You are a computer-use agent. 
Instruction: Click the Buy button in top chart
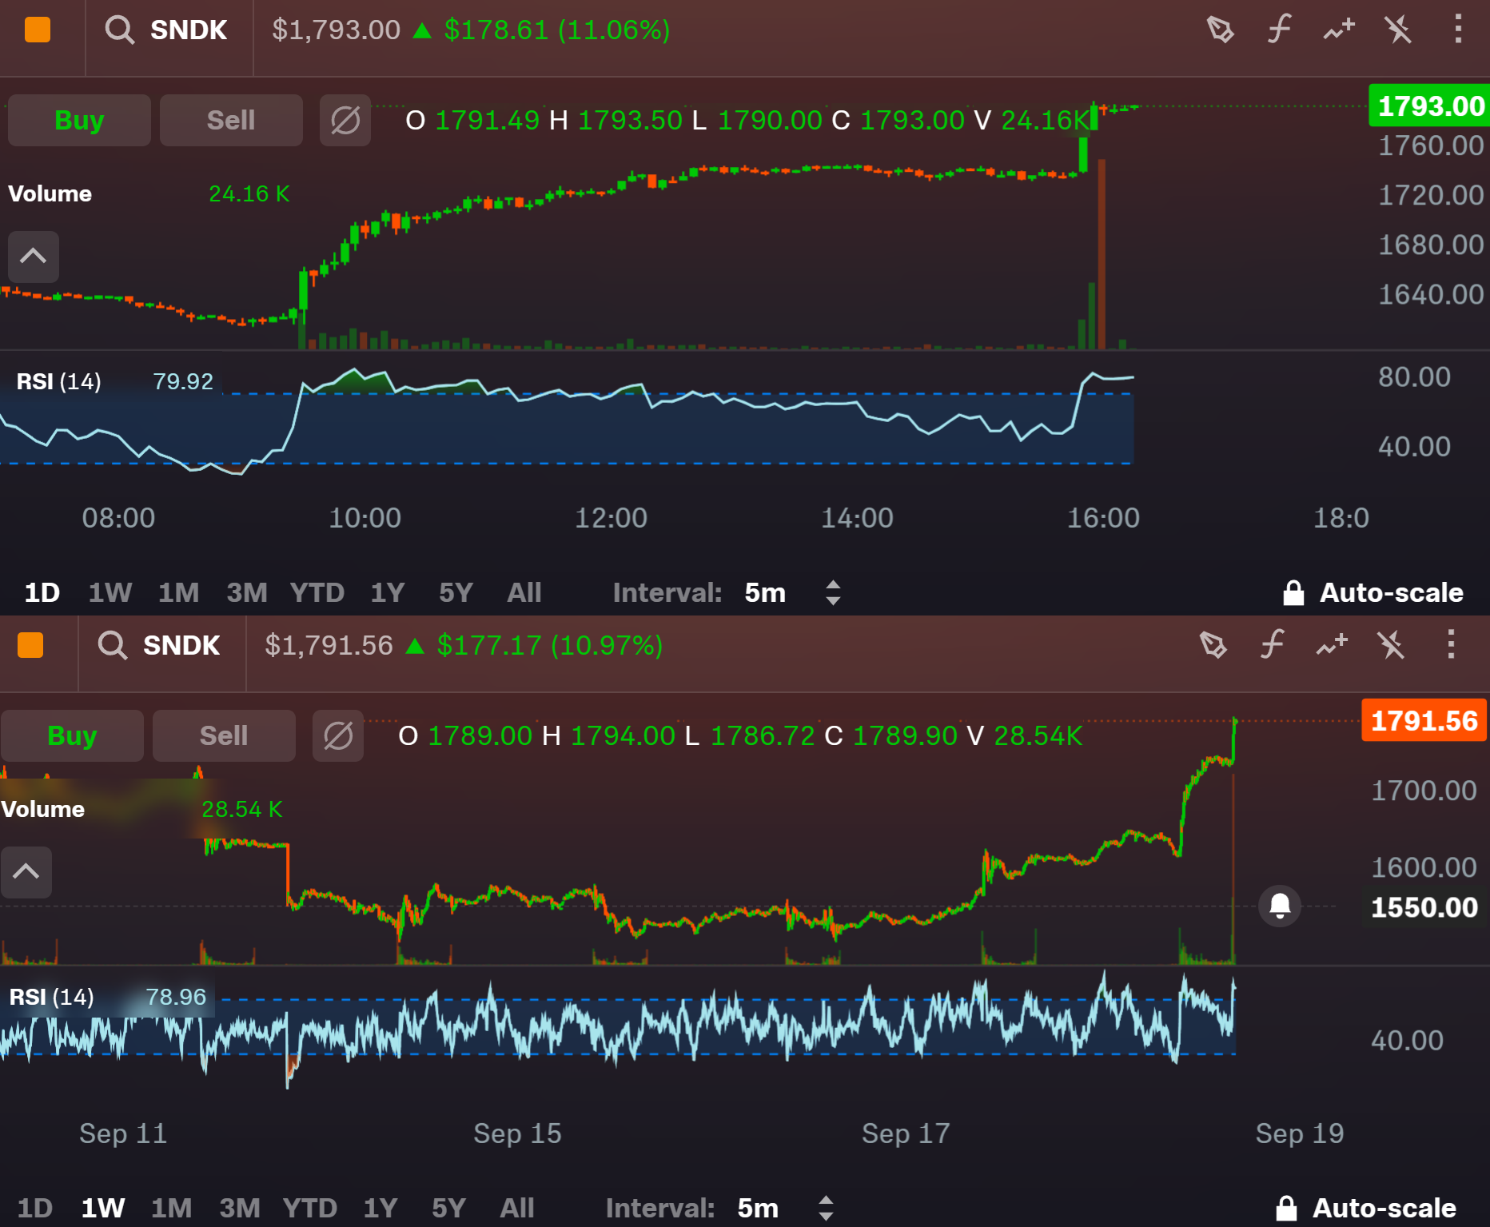coord(79,121)
